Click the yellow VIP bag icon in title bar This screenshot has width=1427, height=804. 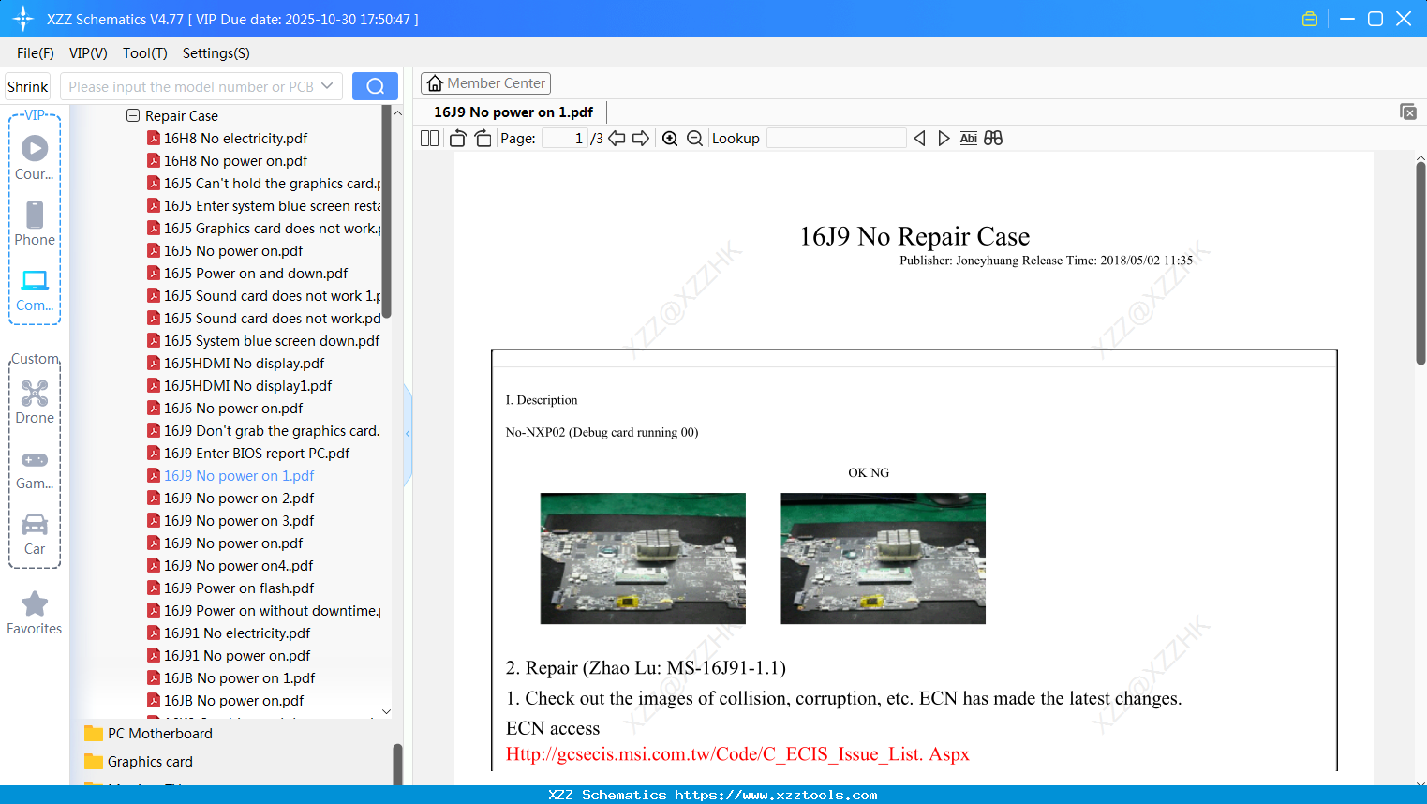[1310, 19]
